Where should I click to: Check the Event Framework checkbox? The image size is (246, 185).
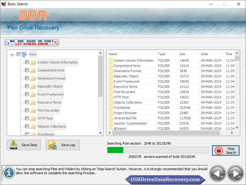click(x=27, y=94)
